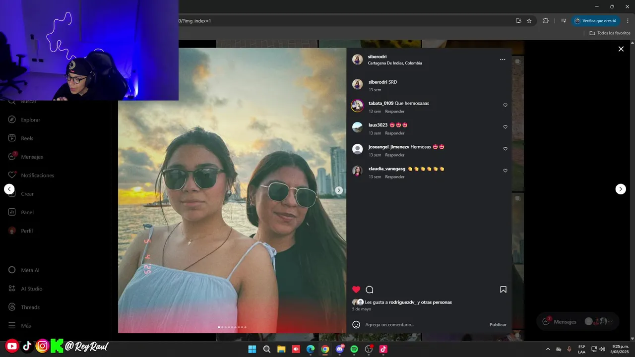The height and width of the screenshot is (357, 635).
Task: Open the comment bubble icon under the post
Action: click(x=370, y=290)
